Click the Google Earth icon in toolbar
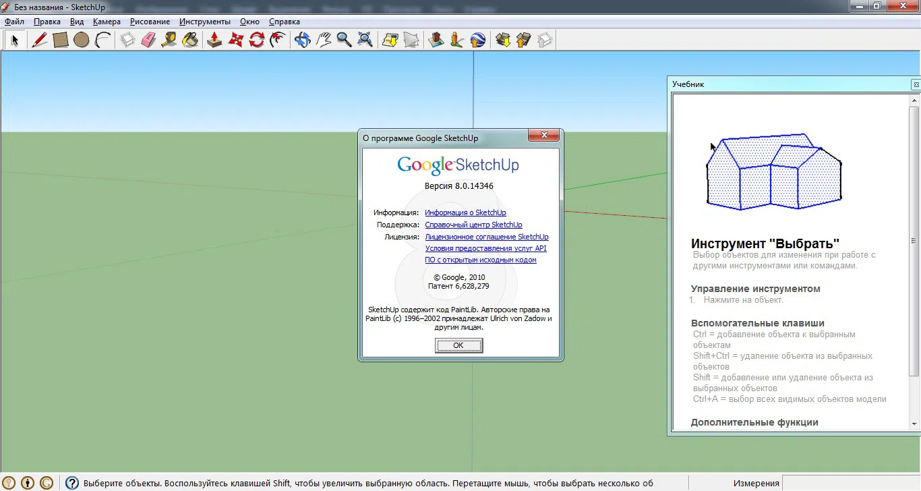 point(477,40)
